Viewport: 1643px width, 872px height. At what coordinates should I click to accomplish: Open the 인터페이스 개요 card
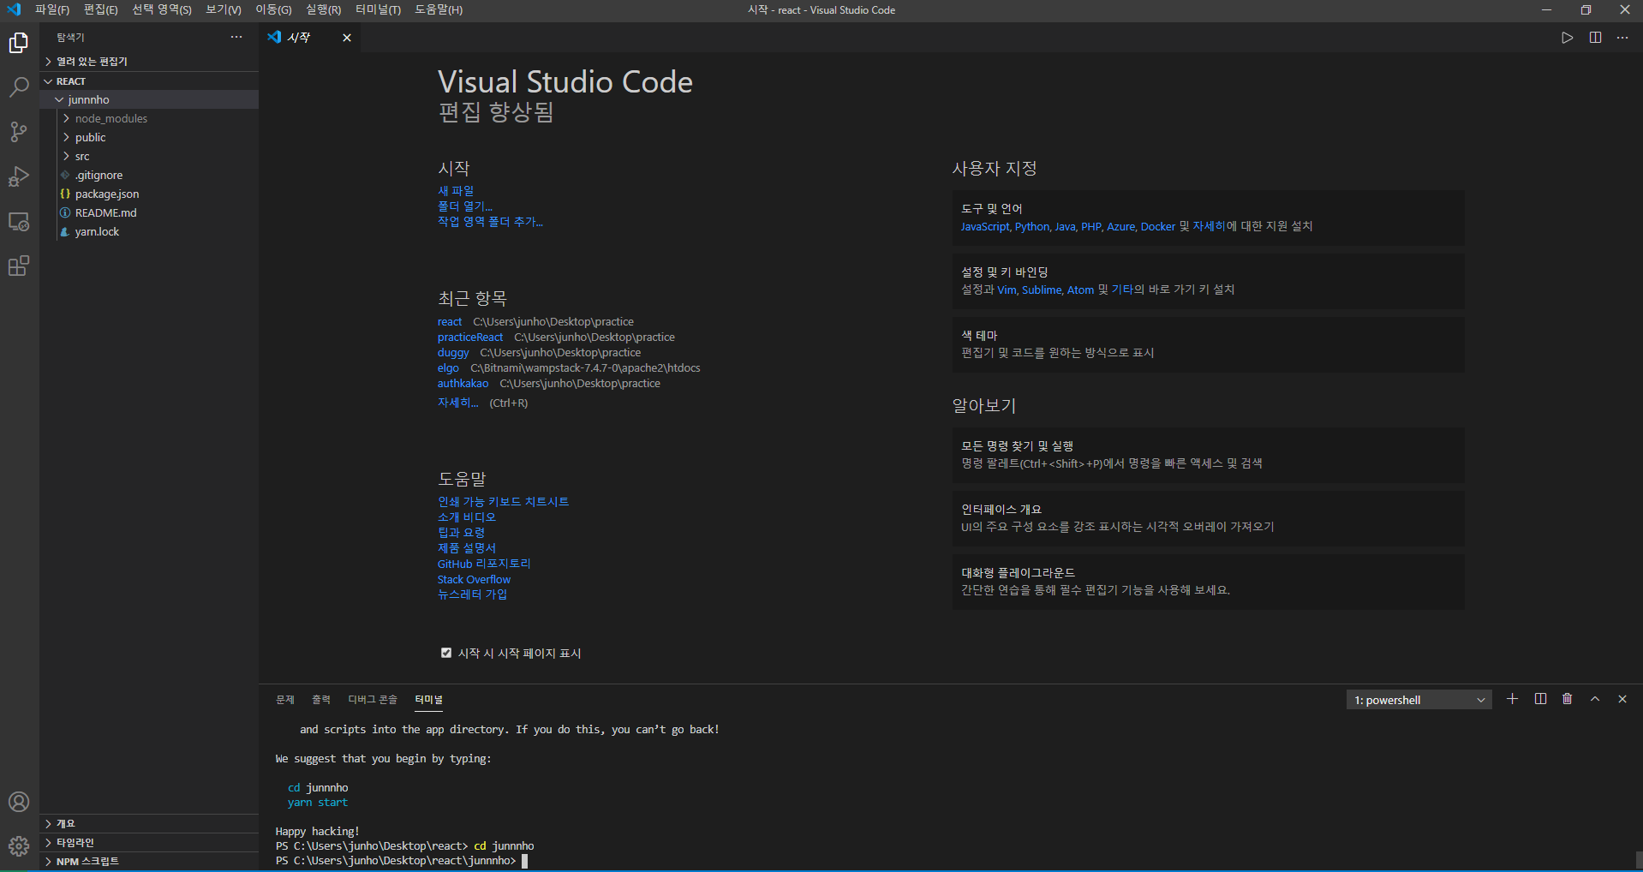click(1208, 518)
